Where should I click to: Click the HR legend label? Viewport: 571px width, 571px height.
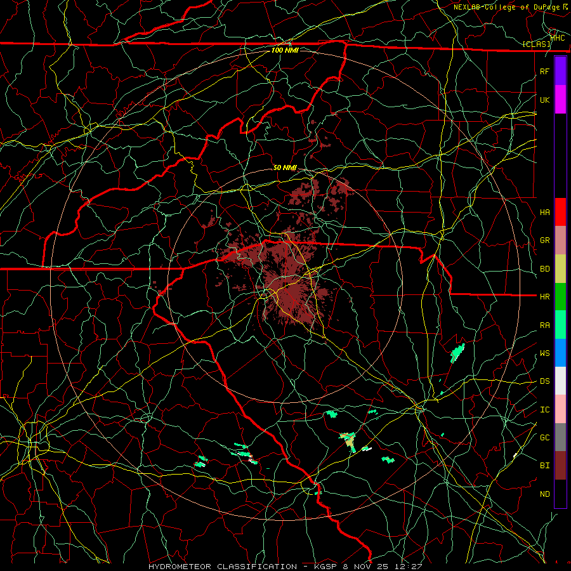(x=544, y=297)
